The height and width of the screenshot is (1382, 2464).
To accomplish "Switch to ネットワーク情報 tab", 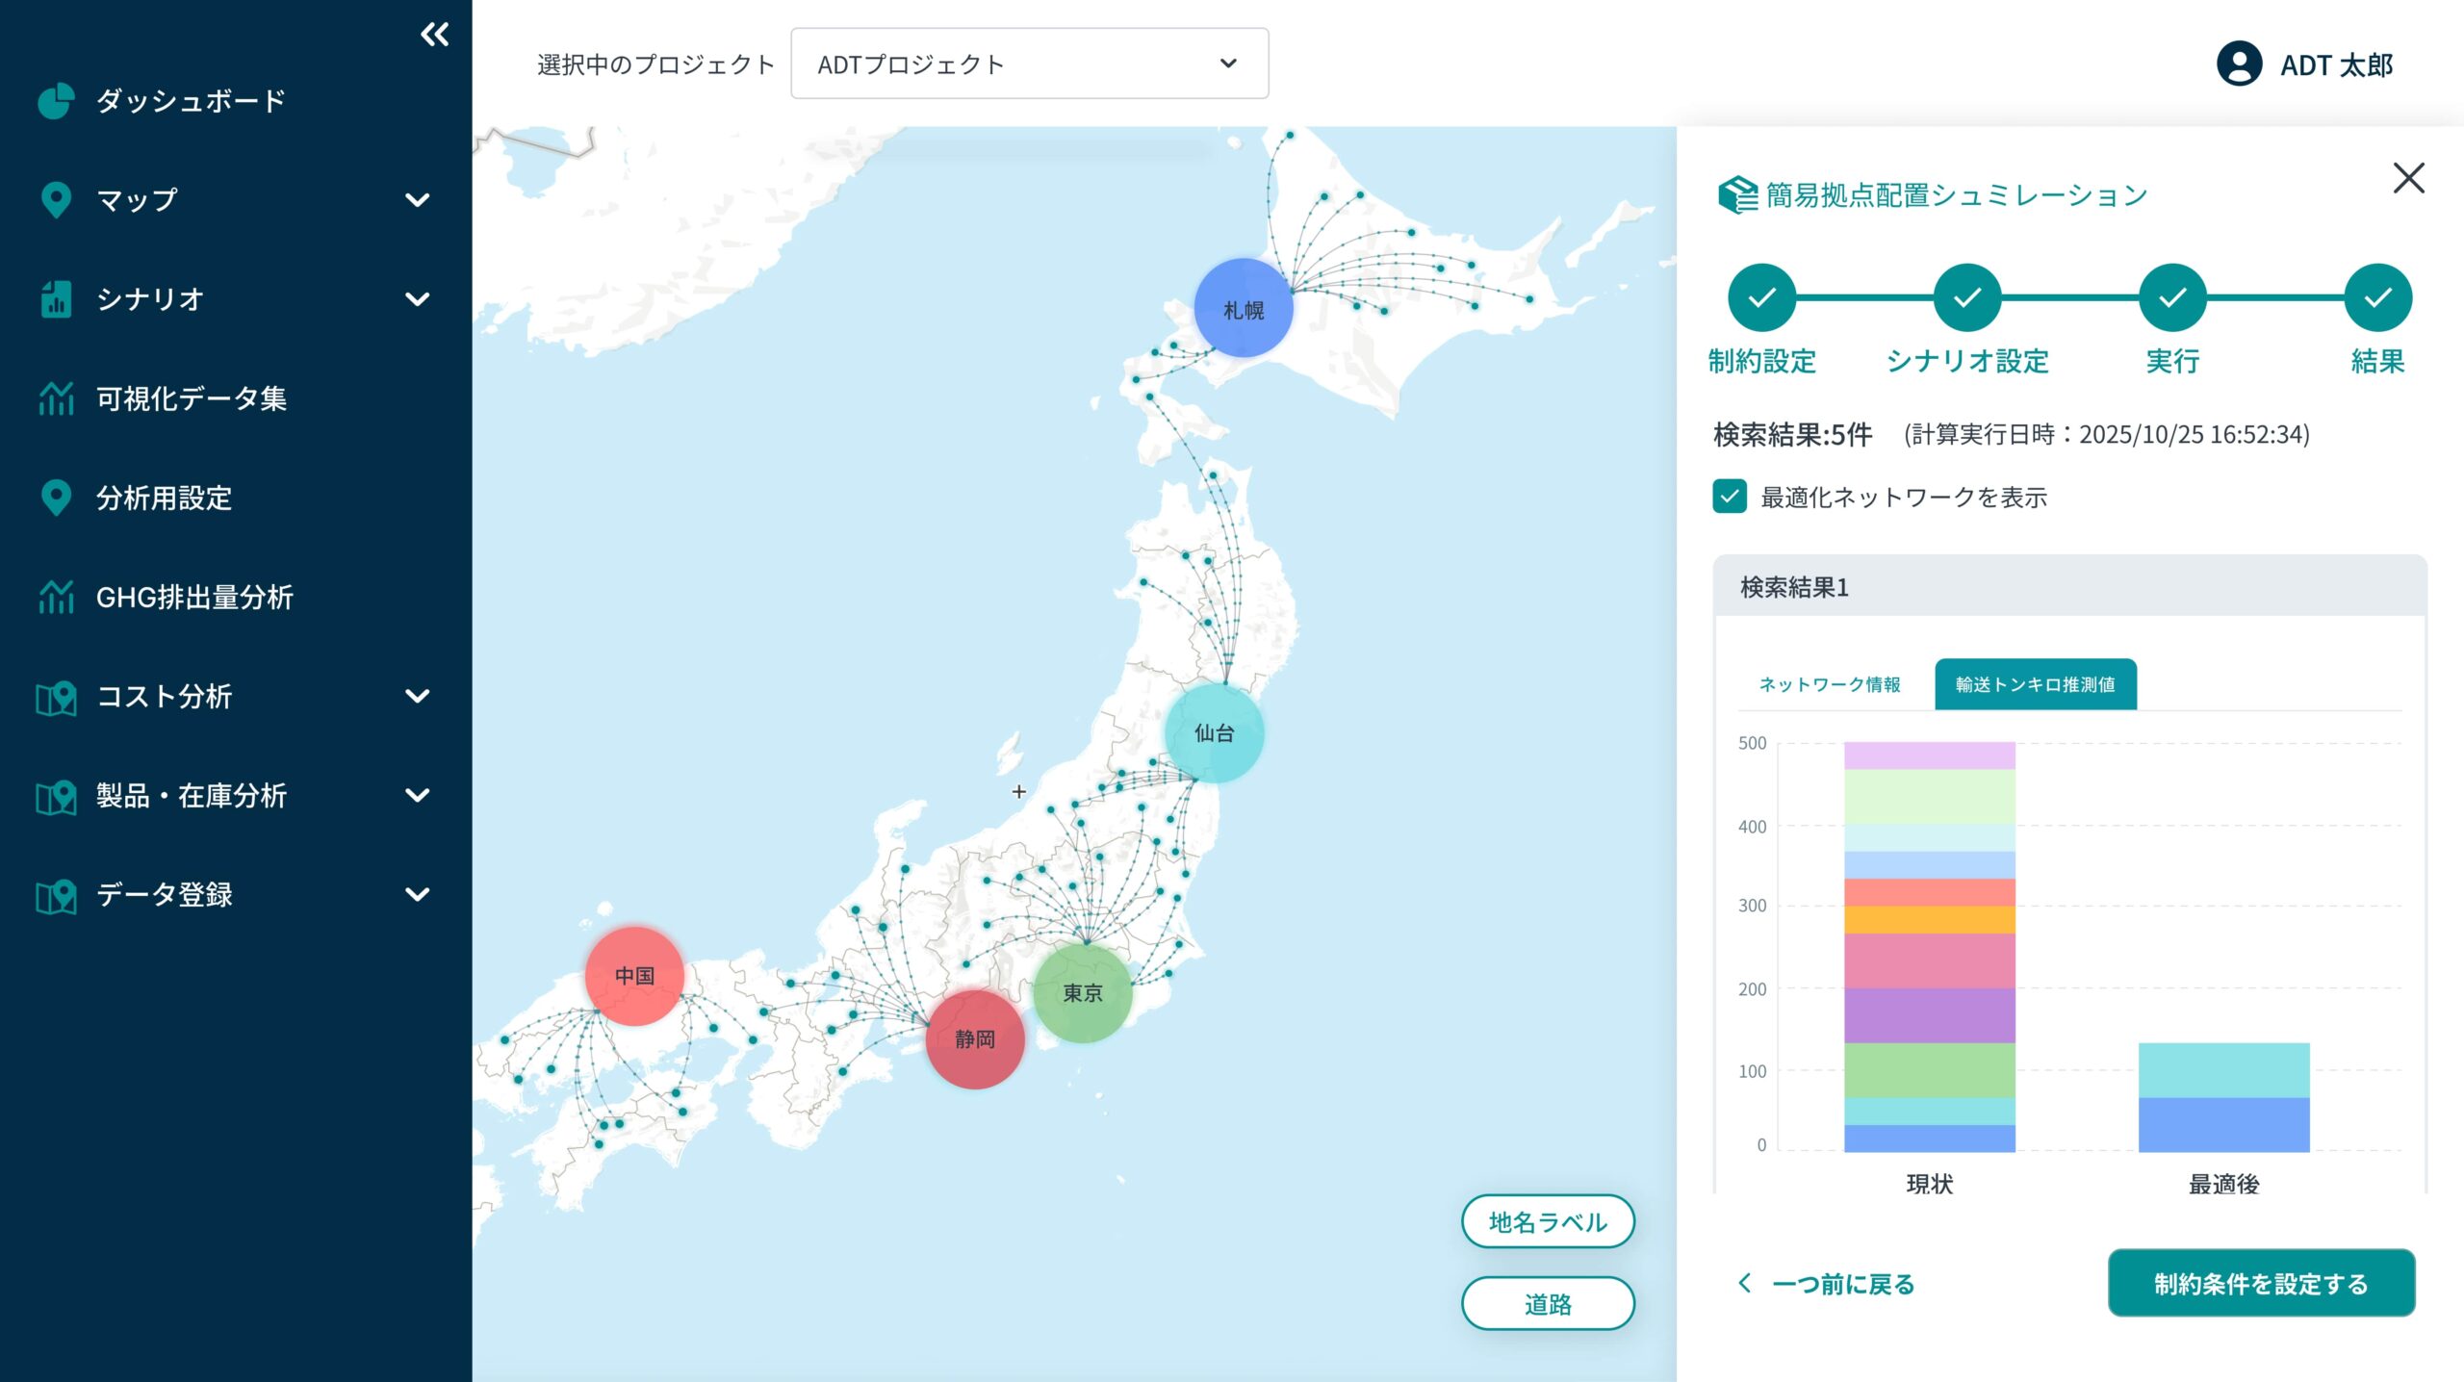I will click(1829, 684).
